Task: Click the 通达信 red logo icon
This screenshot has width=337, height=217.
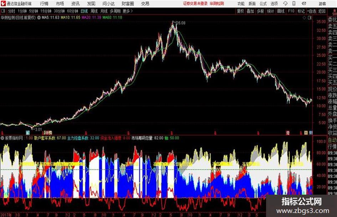Action: coord(3,3)
